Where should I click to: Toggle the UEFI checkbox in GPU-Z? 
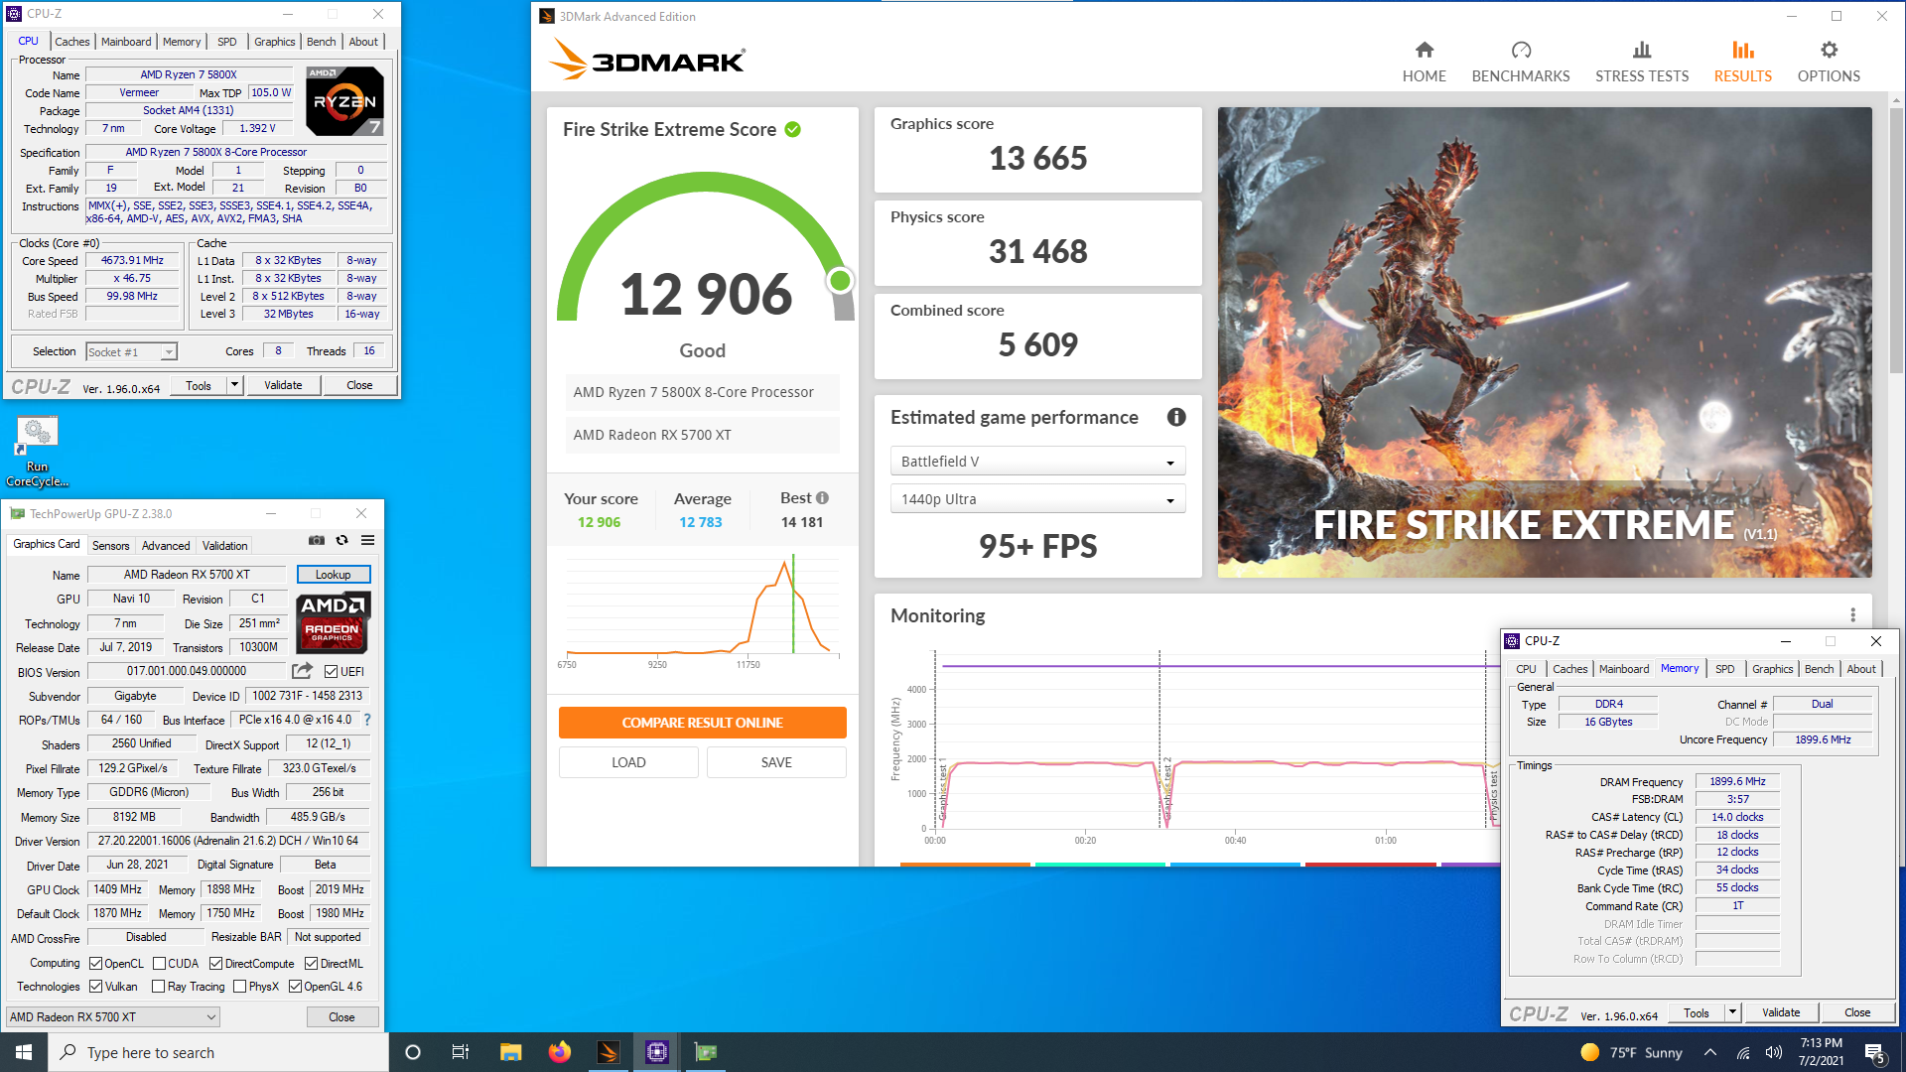point(332,672)
